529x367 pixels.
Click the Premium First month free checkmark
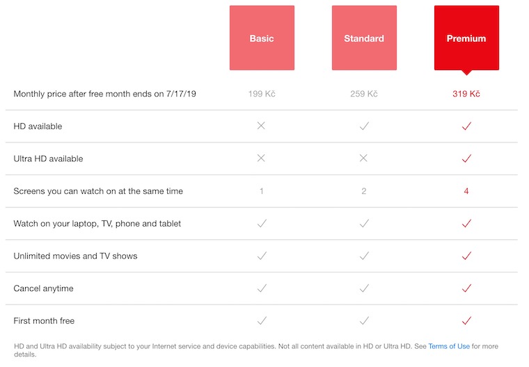click(466, 321)
